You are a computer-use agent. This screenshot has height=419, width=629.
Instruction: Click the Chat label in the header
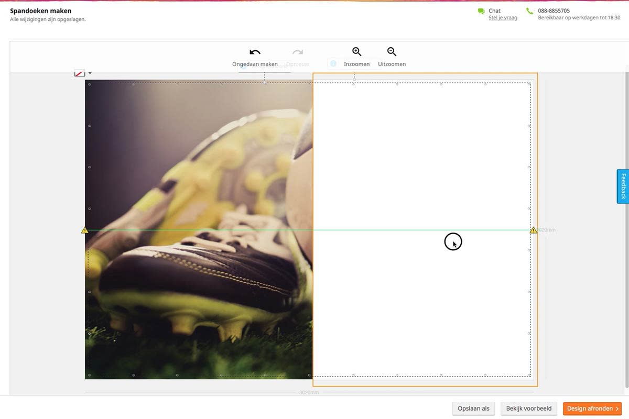tap(494, 10)
